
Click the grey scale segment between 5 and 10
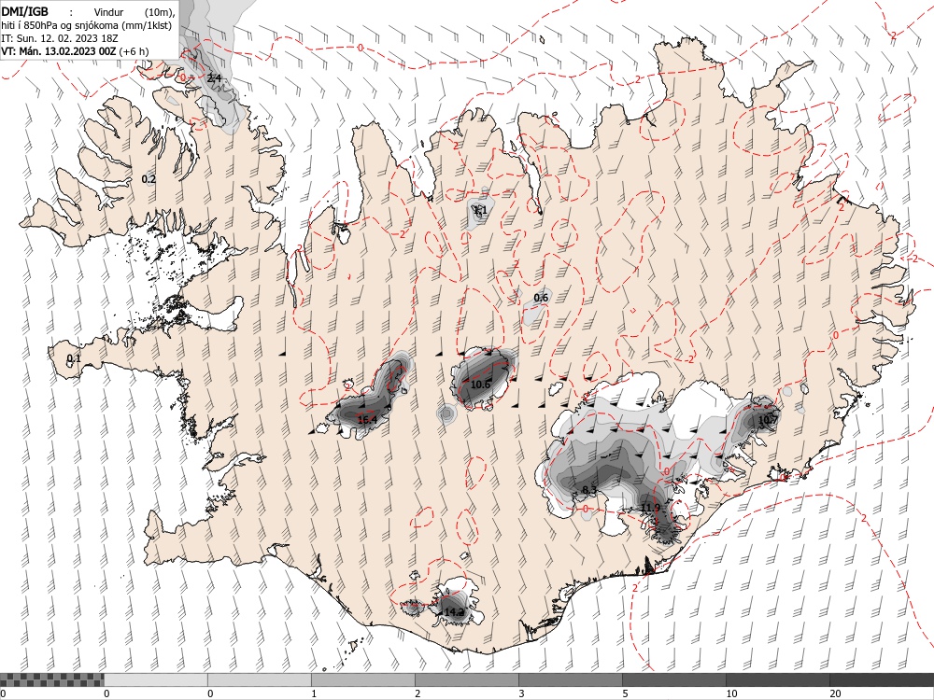[674, 679]
